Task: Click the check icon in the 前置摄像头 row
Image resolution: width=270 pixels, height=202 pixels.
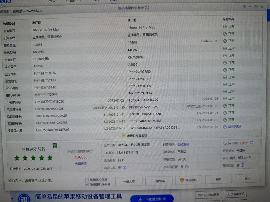Action: pyautogui.click(x=225, y=120)
